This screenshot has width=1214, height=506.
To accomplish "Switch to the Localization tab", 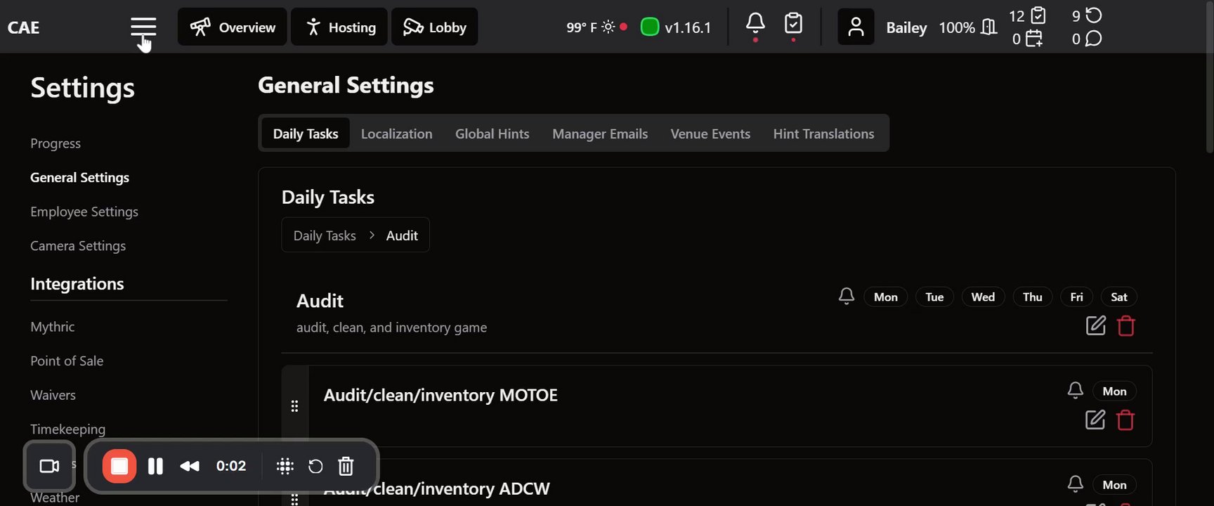I will tap(396, 134).
